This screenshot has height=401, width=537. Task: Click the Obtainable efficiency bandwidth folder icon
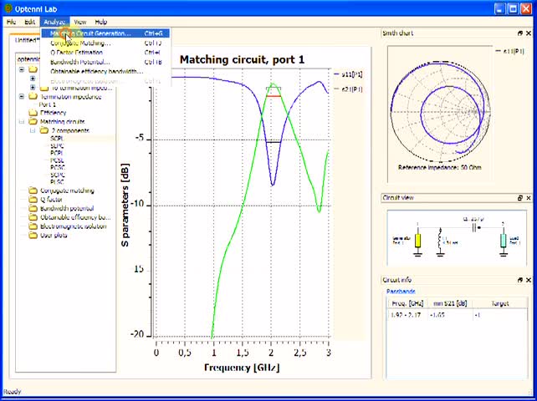click(x=33, y=217)
